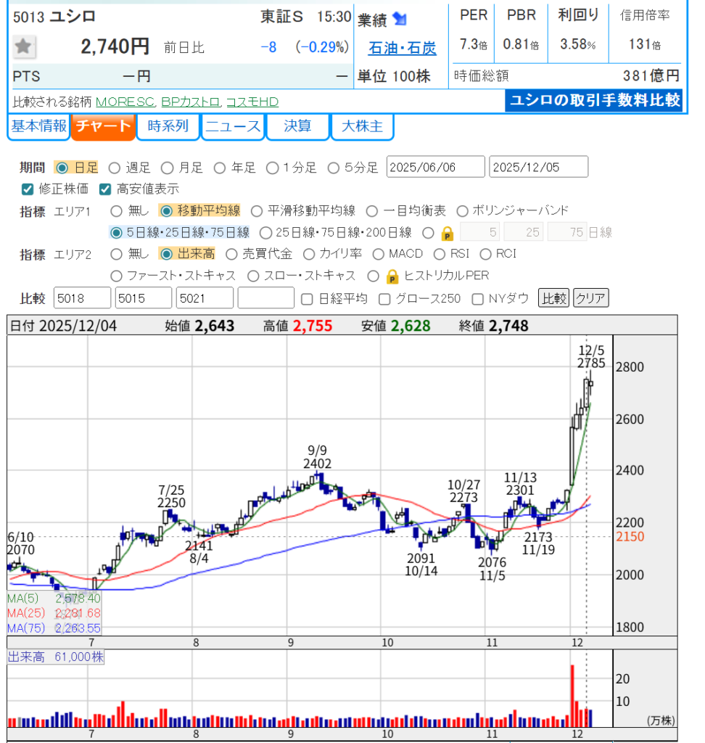The height and width of the screenshot is (743, 705).
Task: Follow the MORESC comparison stock link
Action: (x=125, y=102)
